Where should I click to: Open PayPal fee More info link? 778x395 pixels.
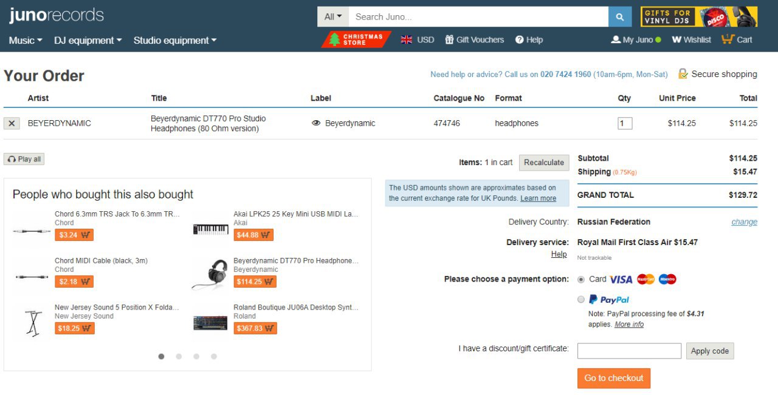coord(629,325)
